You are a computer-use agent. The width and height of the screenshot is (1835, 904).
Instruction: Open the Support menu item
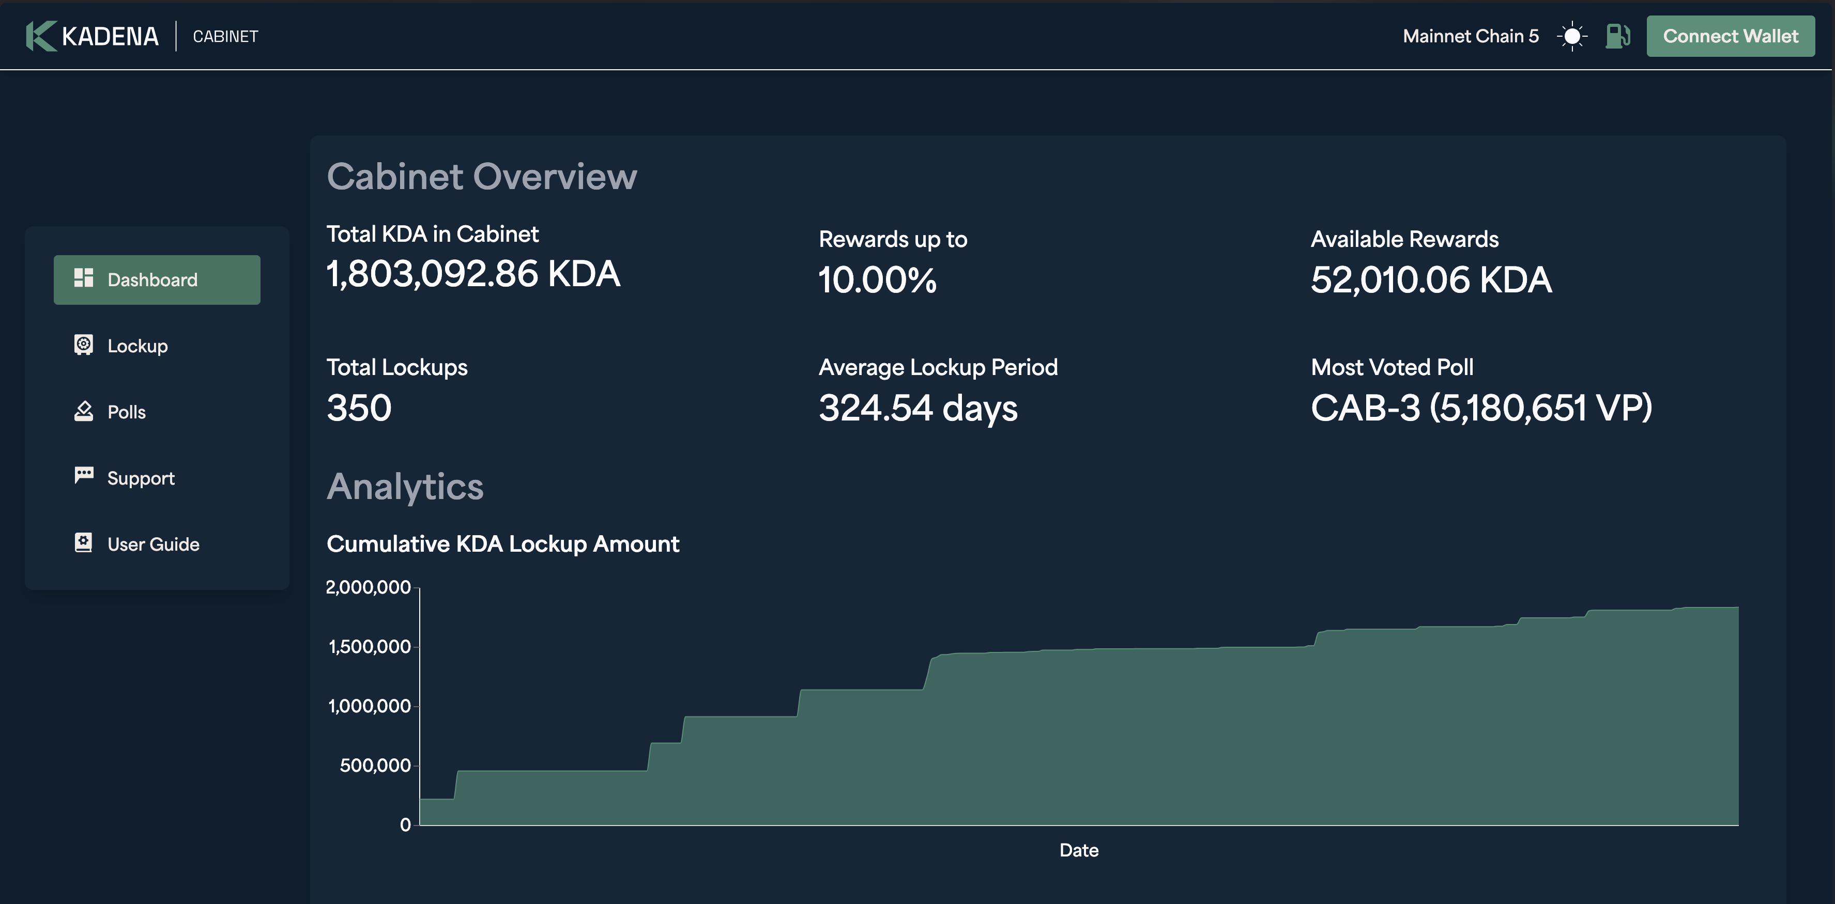coord(157,478)
